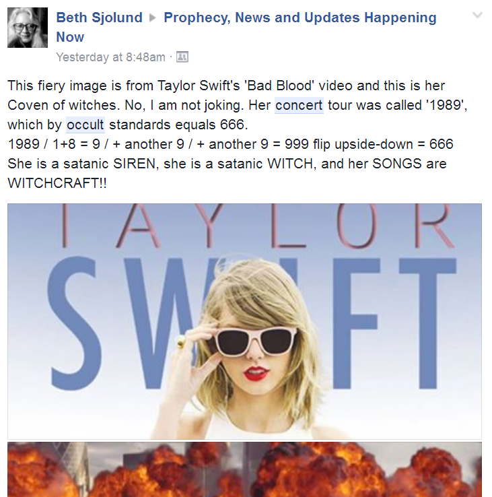The height and width of the screenshot is (497, 492).
Task: Open Beth Sjolund's profile name link
Action: [99, 18]
